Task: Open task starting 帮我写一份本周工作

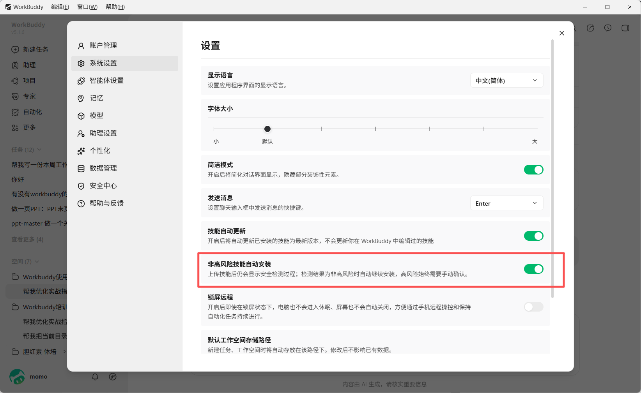Action: (39, 165)
